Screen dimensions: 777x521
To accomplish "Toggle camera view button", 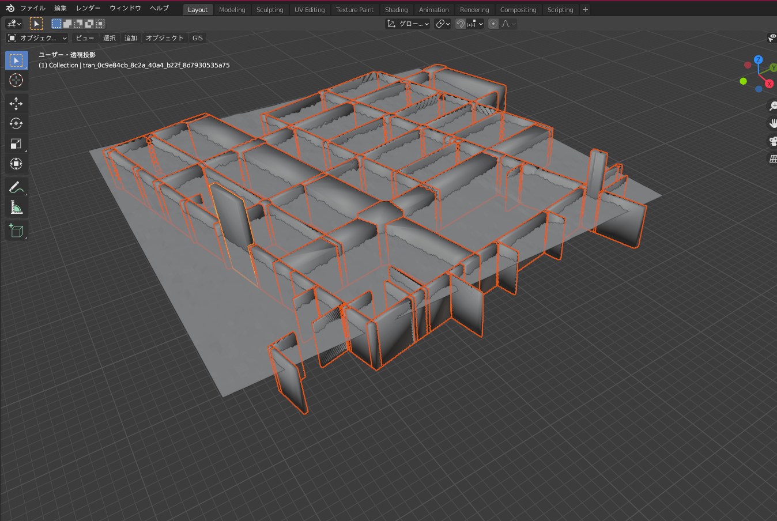I will coord(772,141).
